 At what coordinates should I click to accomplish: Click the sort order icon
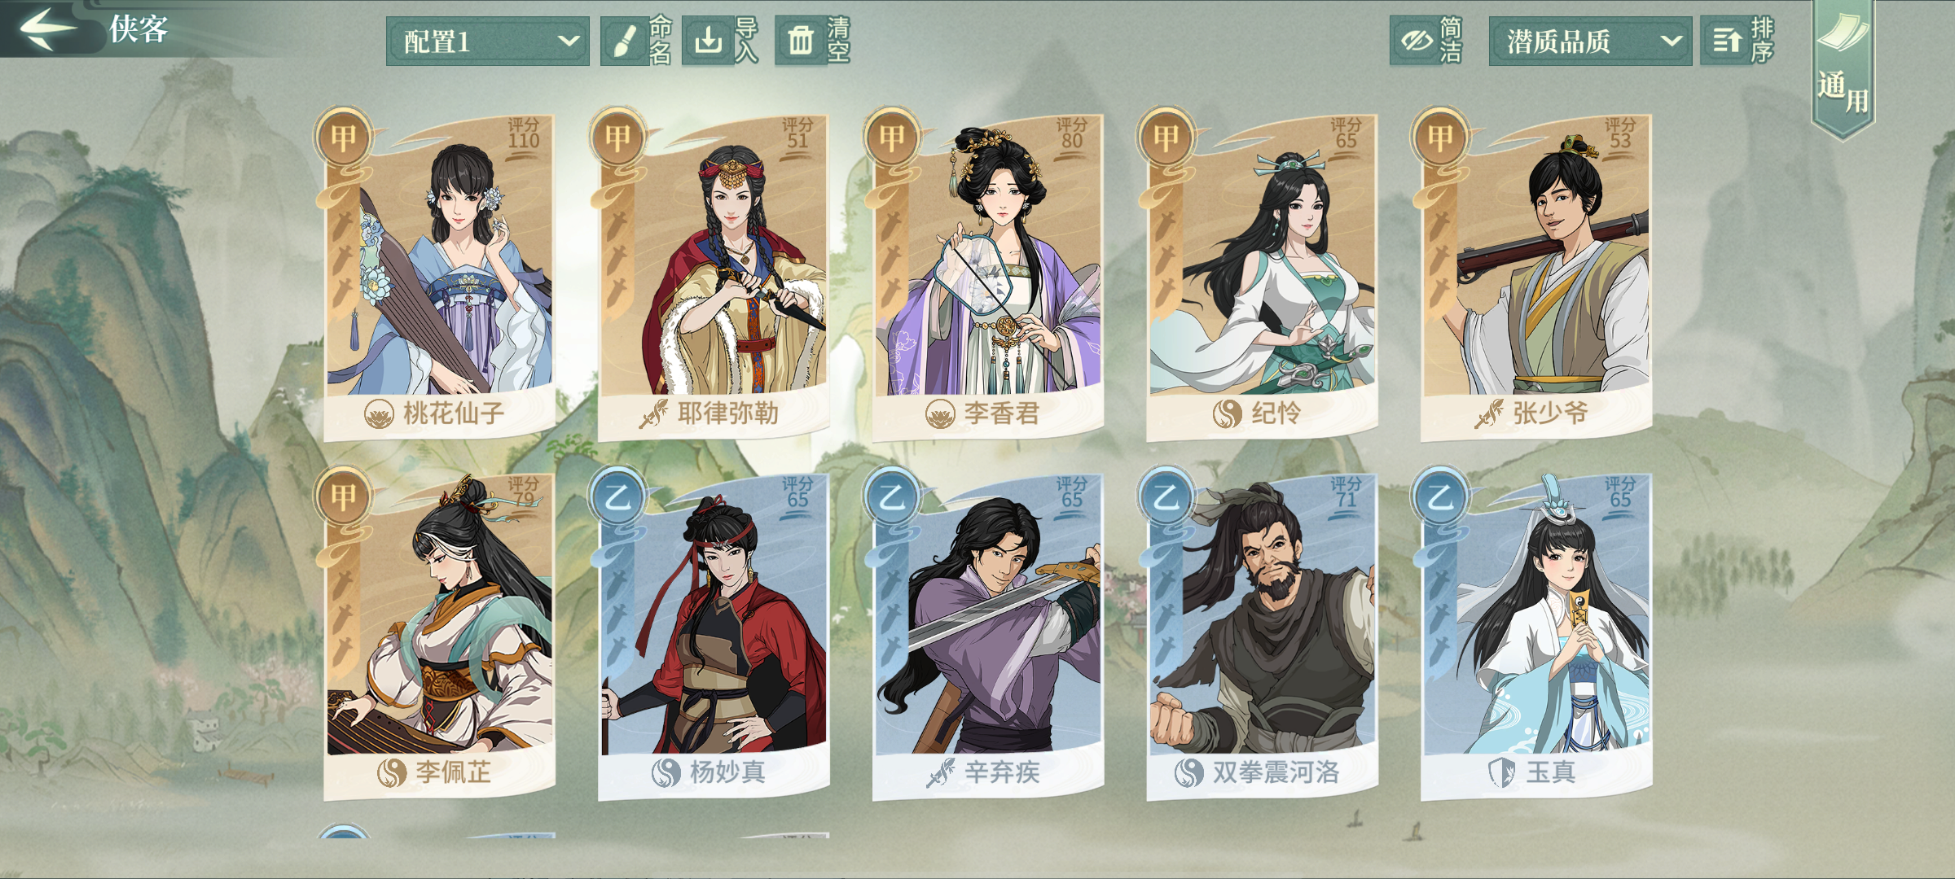click(x=1725, y=41)
